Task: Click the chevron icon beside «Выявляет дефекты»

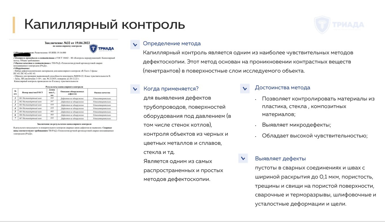Action: (x=243, y=158)
